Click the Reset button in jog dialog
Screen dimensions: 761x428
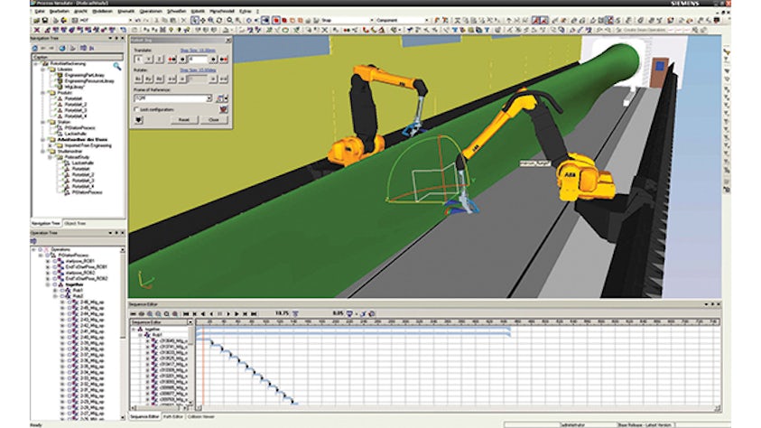click(183, 120)
